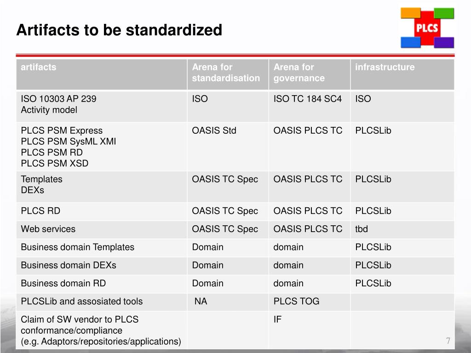Click the "conformance/compliance" text line
Screen dimensions: 471x353
[x=71, y=330]
